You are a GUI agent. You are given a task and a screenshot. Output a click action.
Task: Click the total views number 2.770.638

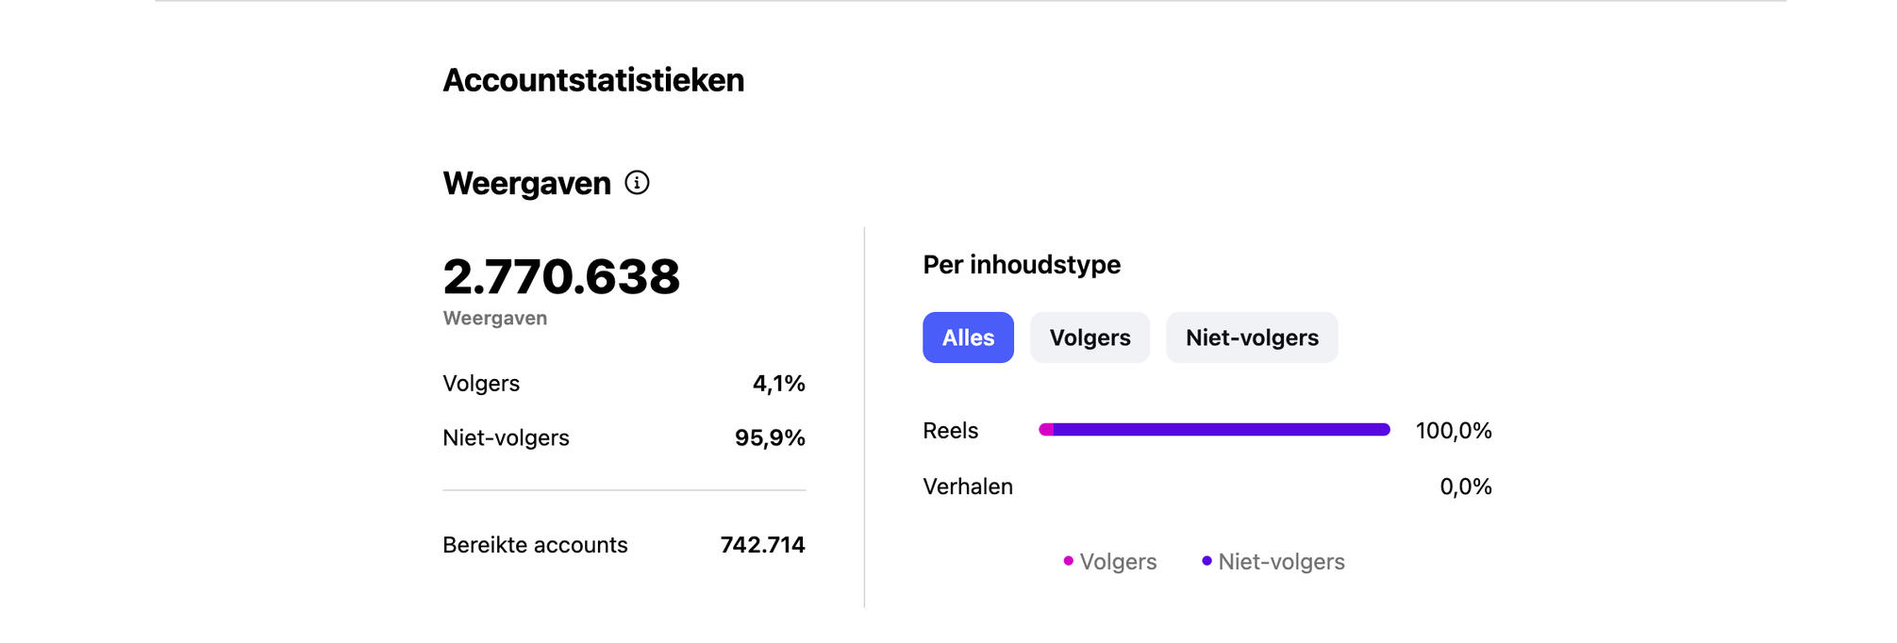[561, 276]
